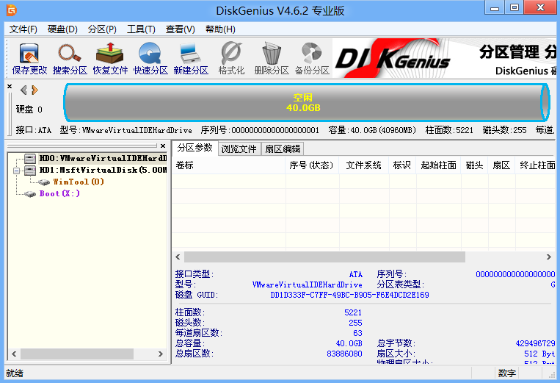The image size is (560, 383).
Task: Click right arrow of partition table scrollbar
Action: 549,257
